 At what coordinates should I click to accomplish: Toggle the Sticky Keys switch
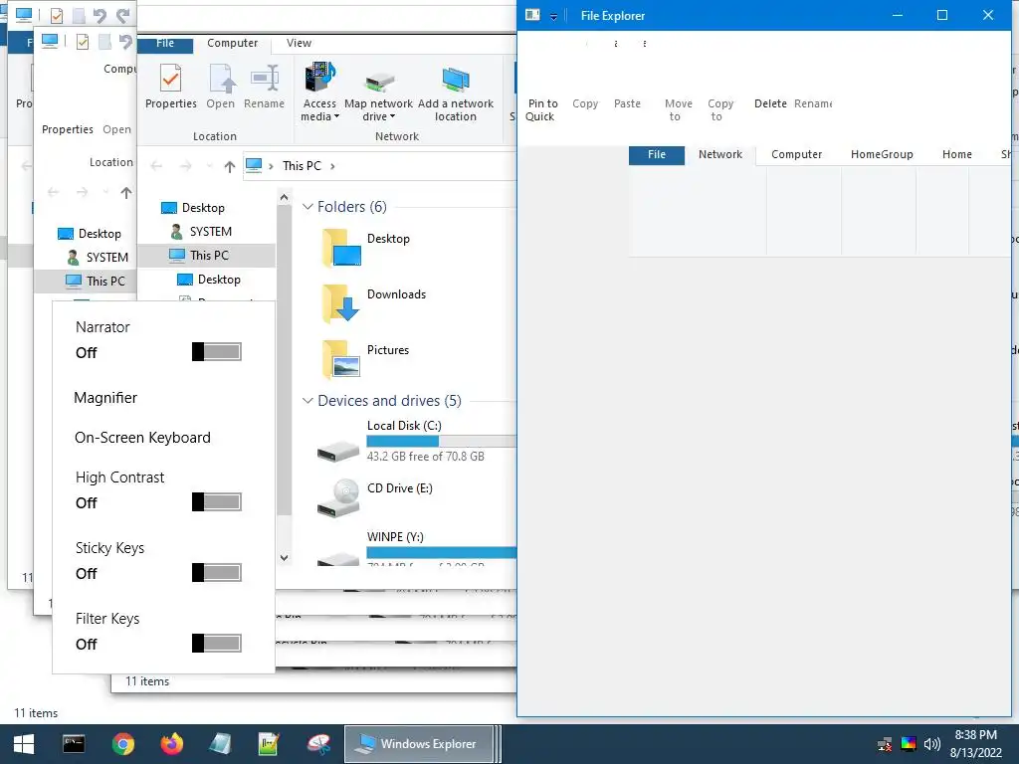(x=217, y=572)
